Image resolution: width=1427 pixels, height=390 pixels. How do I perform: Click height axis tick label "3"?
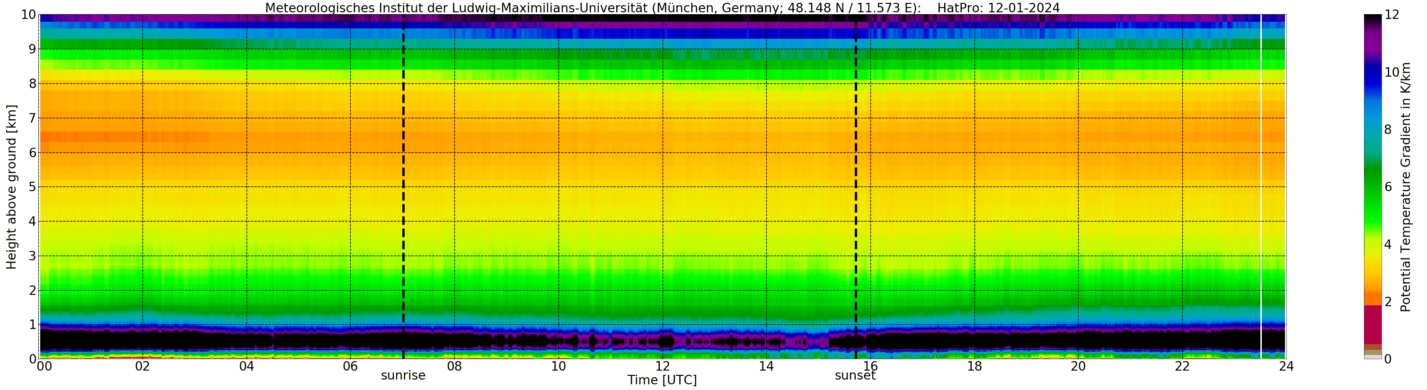click(x=32, y=256)
